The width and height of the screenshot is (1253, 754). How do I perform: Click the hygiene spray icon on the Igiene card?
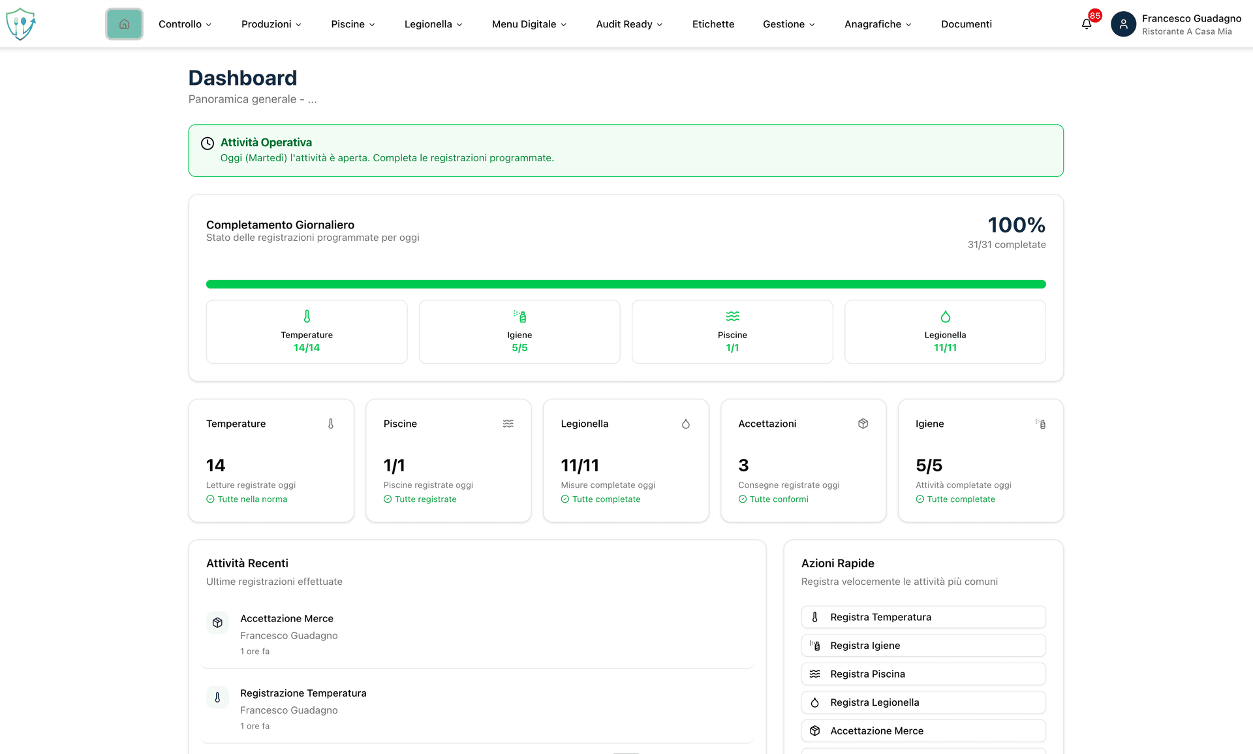click(x=1040, y=424)
